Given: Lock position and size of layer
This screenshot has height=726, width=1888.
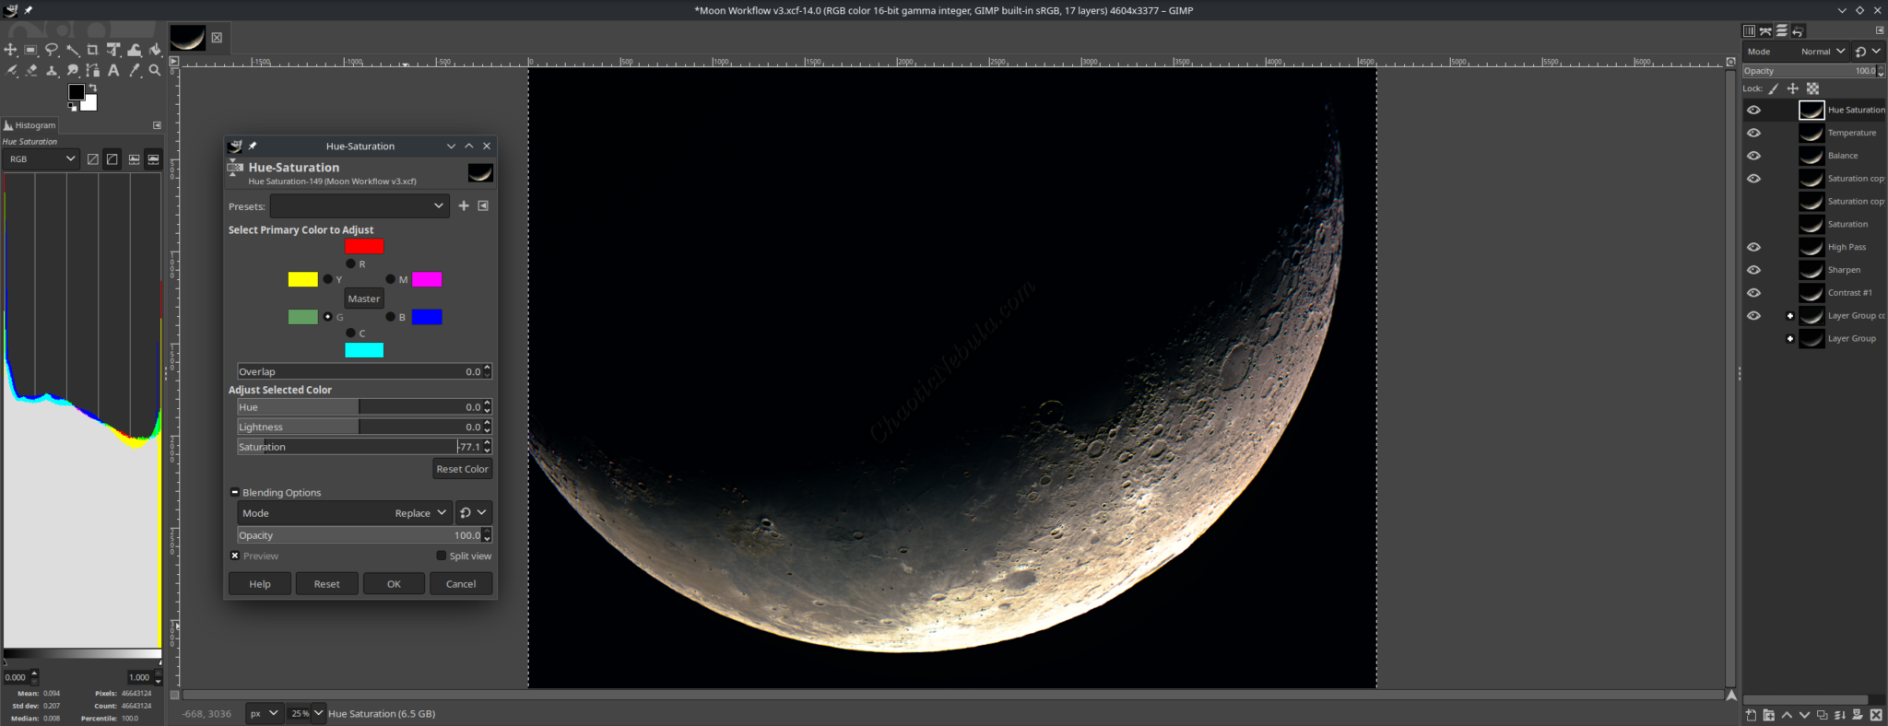Looking at the screenshot, I should pos(1793,88).
